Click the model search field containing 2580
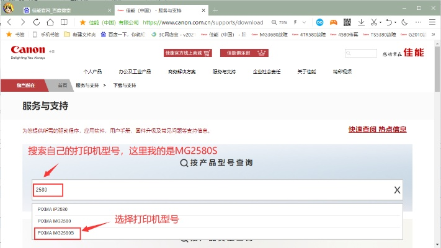 [x=216, y=190]
